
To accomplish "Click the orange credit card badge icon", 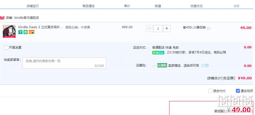I will 31,32.
